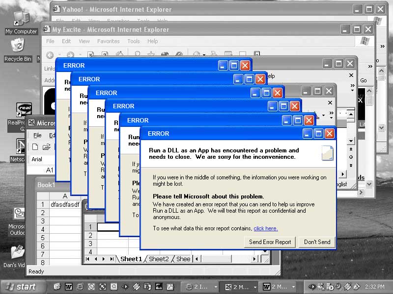The width and height of the screenshot is (393, 294).
Task: Expand Yahoo window toolbar chevron
Action: (x=382, y=46)
